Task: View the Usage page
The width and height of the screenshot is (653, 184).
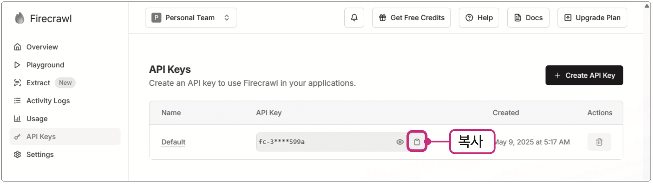Action: [37, 119]
